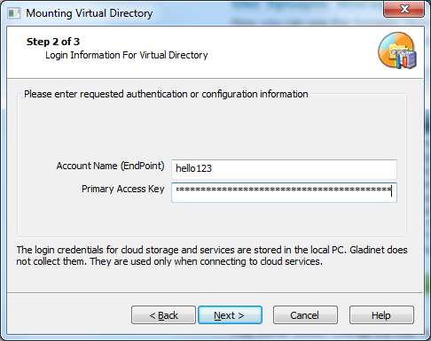Proceed with the Next button
Screen dimensions: 431x341
coord(230,315)
